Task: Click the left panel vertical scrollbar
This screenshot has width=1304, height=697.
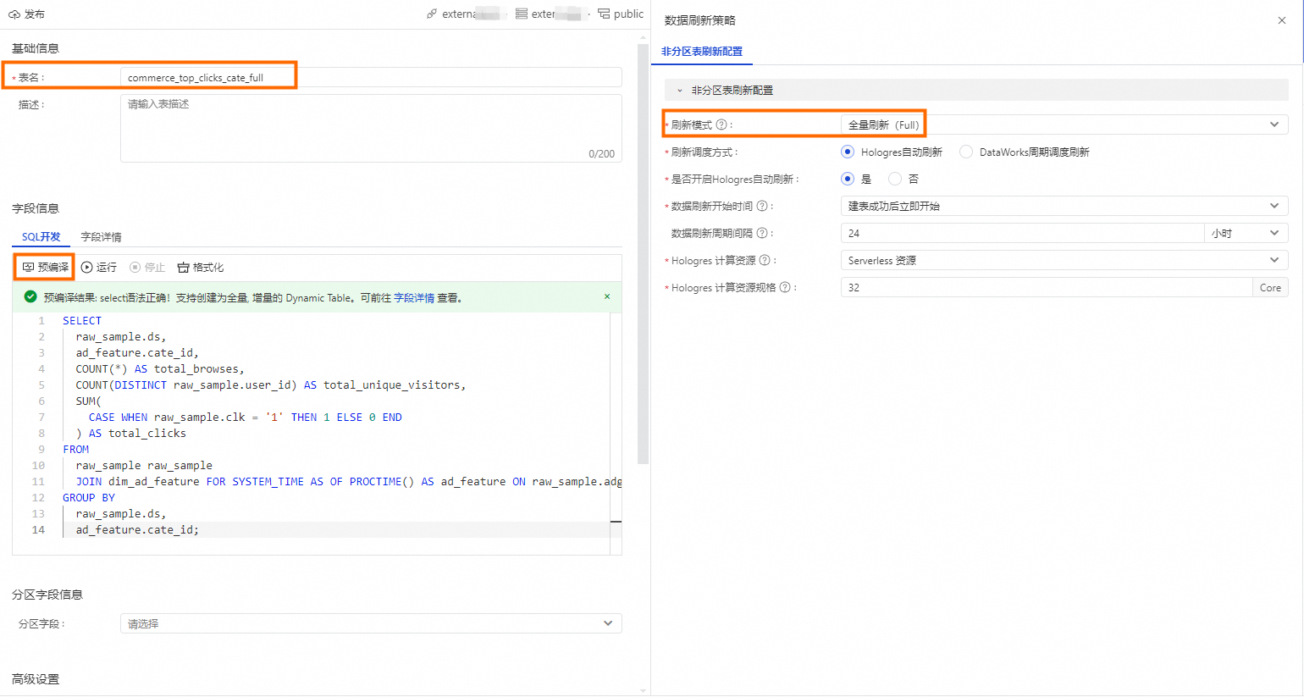Action: (x=643, y=254)
